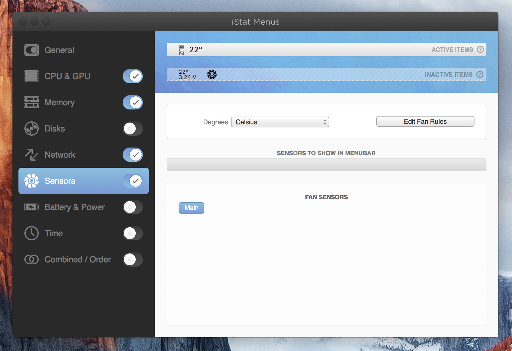Open help for Active Items
Image resolution: width=512 pixels, height=351 pixels.
pyautogui.click(x=480, y=49)
